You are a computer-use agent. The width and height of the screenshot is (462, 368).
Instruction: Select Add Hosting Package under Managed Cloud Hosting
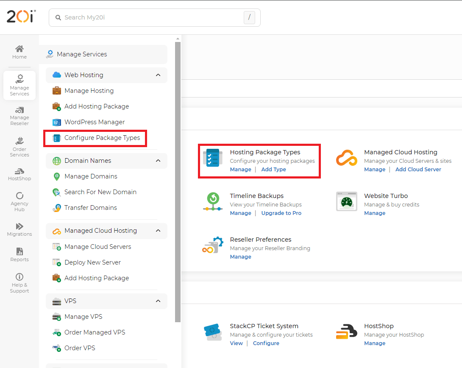90,278
